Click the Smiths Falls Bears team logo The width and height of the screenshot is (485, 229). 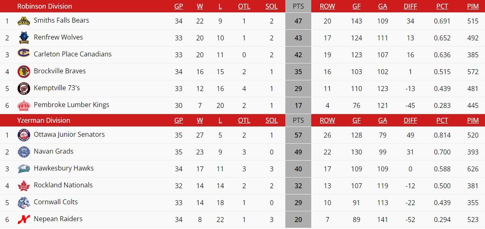point(24,21)
